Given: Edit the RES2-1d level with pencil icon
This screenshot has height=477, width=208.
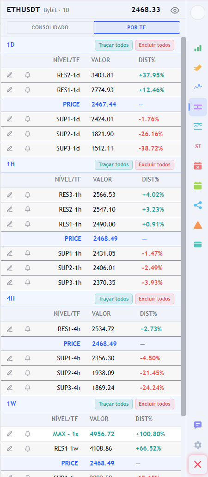Looking at the screenshot, I should [10, 75].
